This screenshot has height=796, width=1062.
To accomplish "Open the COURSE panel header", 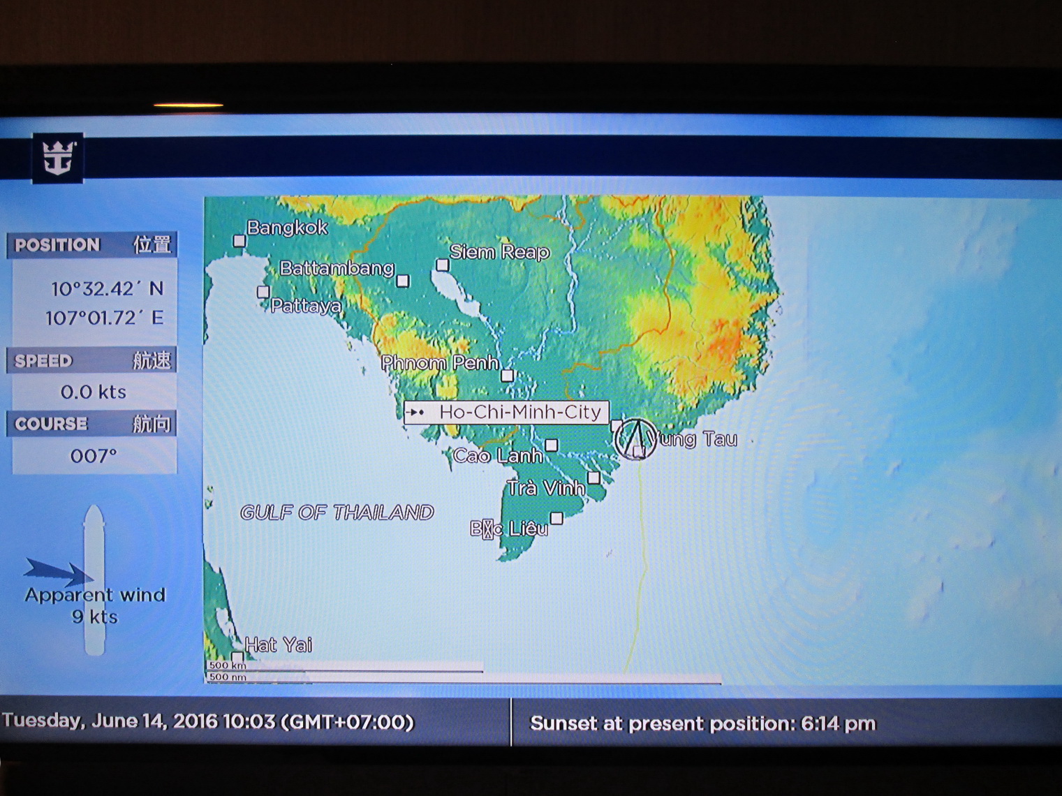I will coord(92,424).
